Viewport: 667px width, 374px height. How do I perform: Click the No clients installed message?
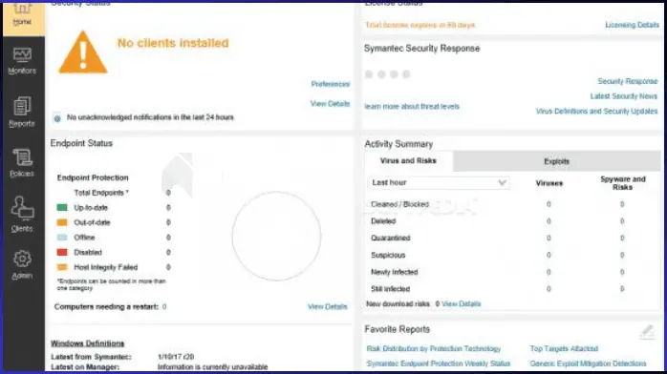(173, 43)
